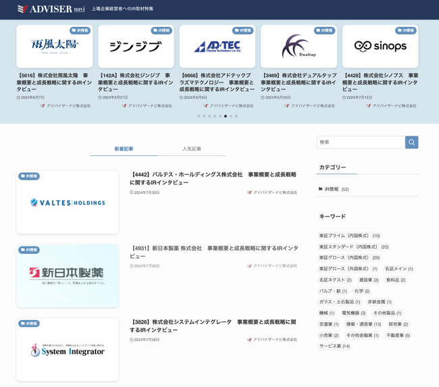The width and height of the screenshot is (439, 387).
Task: Select the パルプ・紙 keyword tag
Action: coord(333,291)
